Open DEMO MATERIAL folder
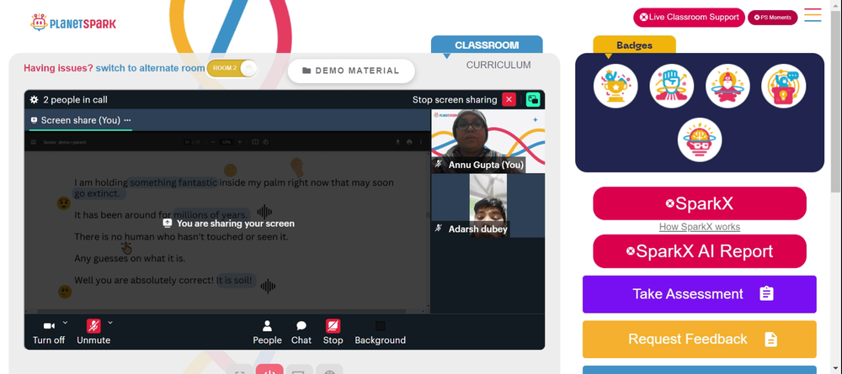The image size is (842, 374). pos(351,71)
